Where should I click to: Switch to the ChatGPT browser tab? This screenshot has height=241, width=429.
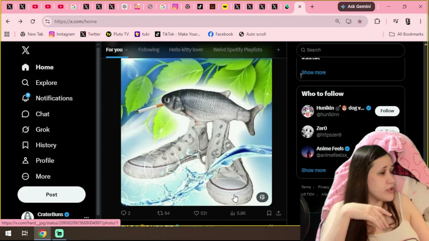pyautogui.click(x=124, y=7)
